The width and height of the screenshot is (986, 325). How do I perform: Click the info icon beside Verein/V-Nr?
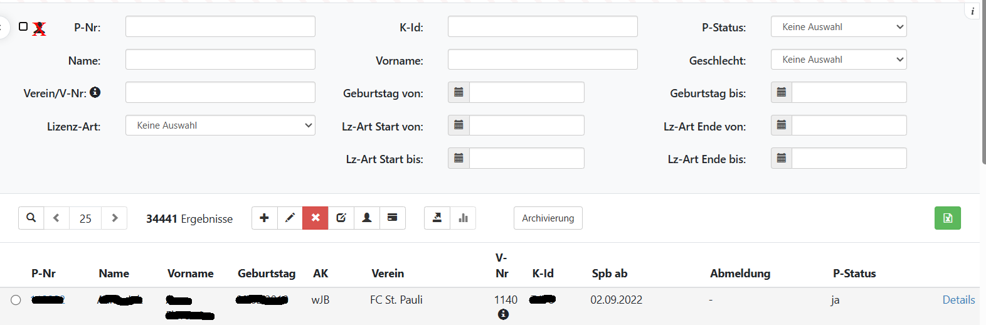95,92
